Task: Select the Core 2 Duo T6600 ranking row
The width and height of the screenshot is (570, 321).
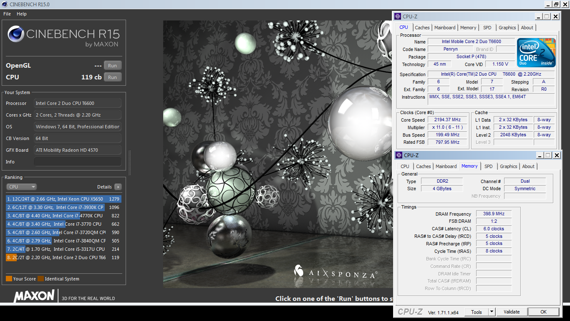Action: coord(63,257)
